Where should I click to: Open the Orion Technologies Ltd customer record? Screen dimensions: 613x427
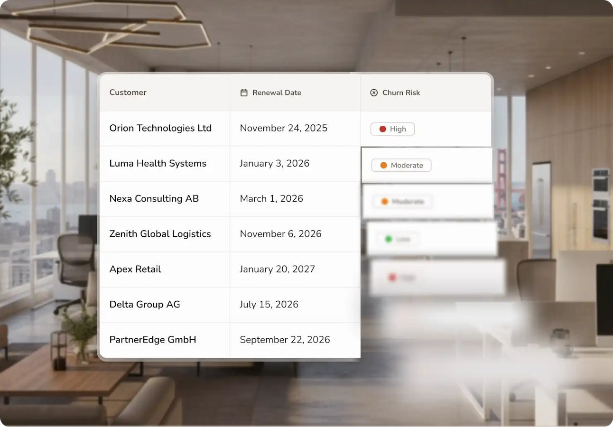[x=160, y=128]
